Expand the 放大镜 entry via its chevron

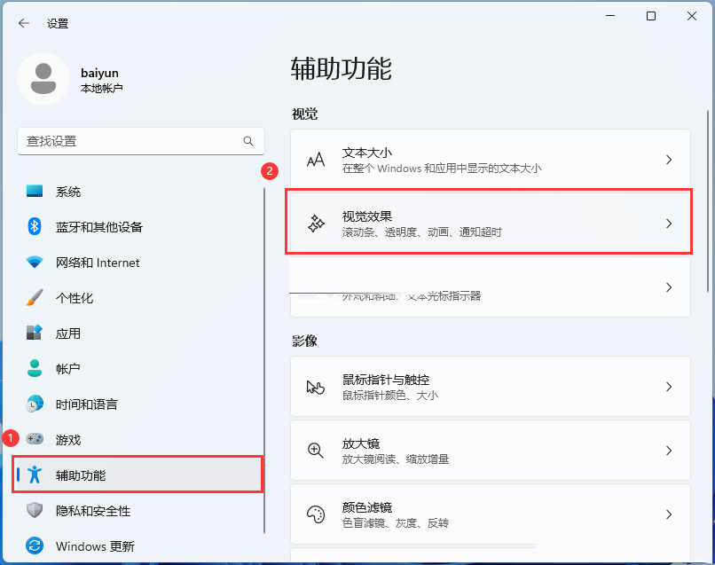668,450
